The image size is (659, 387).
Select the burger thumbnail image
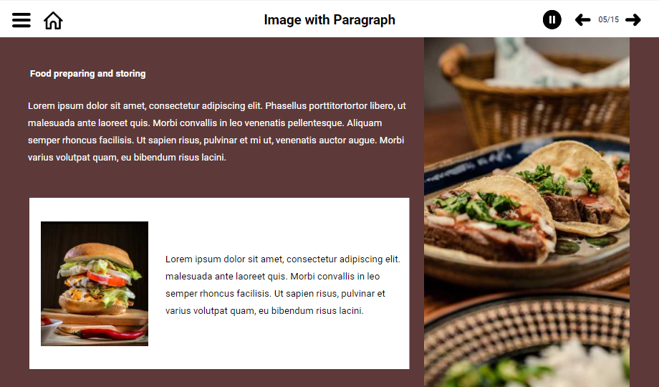(x=95, y=284)
